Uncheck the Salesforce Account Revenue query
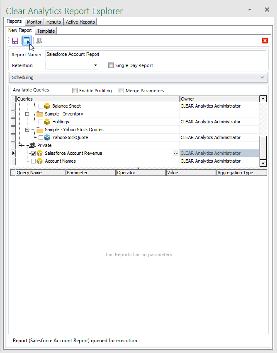This screenshot has height=353, width=277. coord(34,154)
